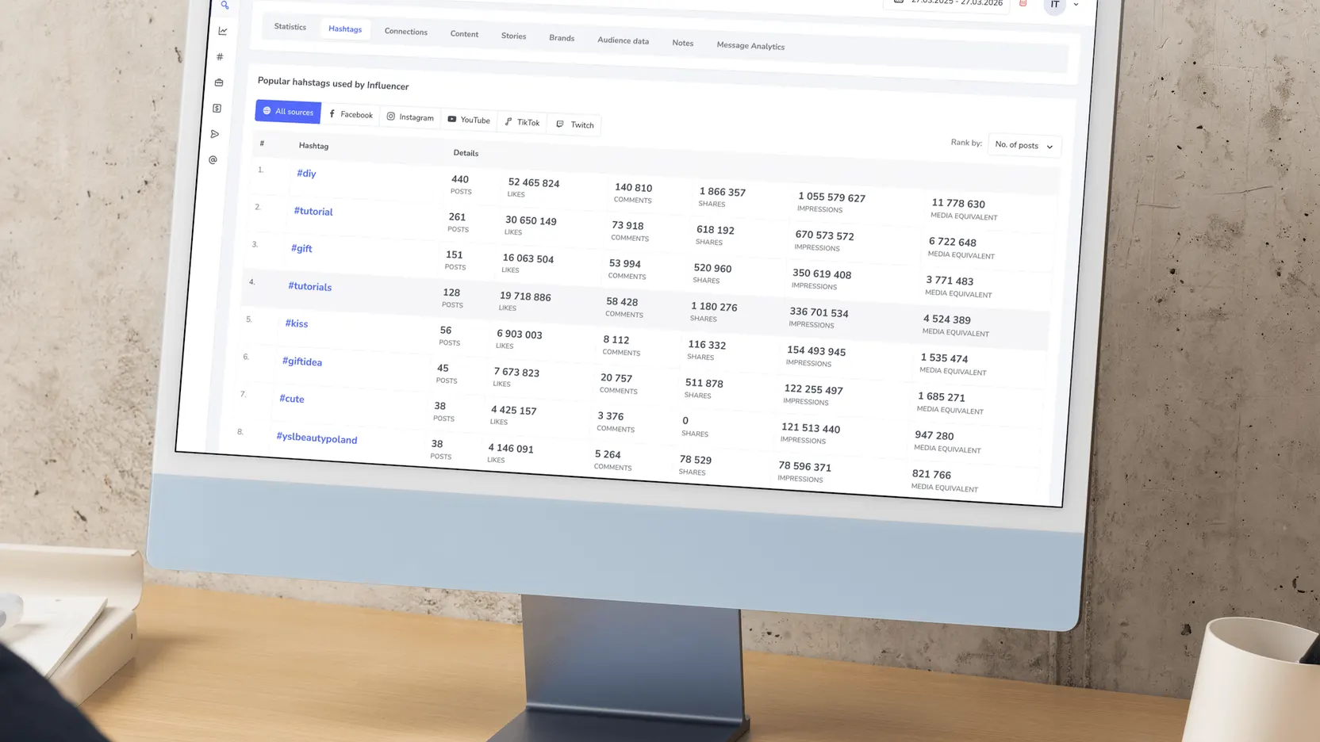The width and height of the screenshot is (1320, 742).
Task: Open the Connections tab
Action: point(406,32)
